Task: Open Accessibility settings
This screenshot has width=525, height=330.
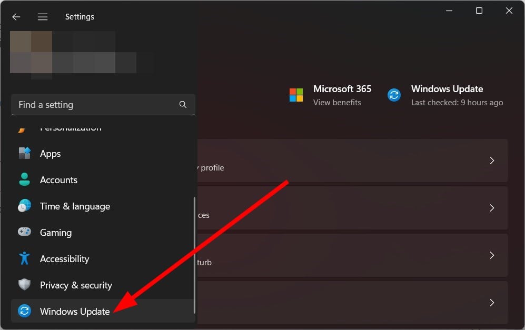Action: click(x=64, y=258)
